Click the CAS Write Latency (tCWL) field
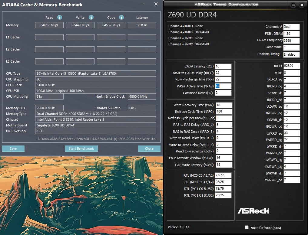This screenshot has height=235, width=308. (x=224, y=165)
